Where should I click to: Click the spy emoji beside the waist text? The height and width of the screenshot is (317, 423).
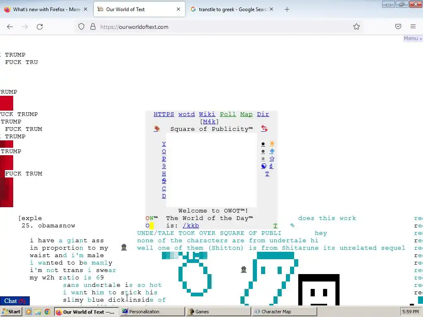click(x=124, y=247)
